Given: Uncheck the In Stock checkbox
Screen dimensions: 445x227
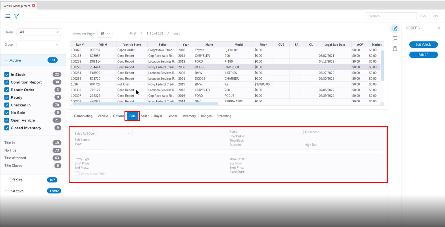Looking at the screenshot, I should pyautogui.click(x=7, y=75).
